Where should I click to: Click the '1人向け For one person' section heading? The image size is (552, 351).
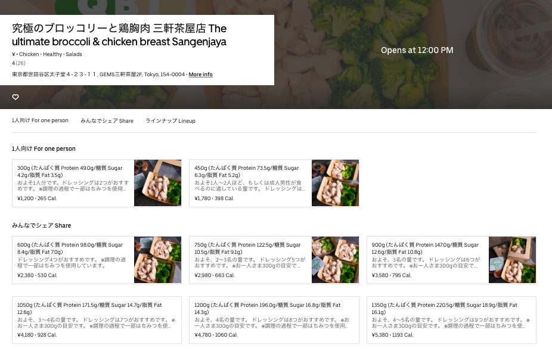point(44,148)
